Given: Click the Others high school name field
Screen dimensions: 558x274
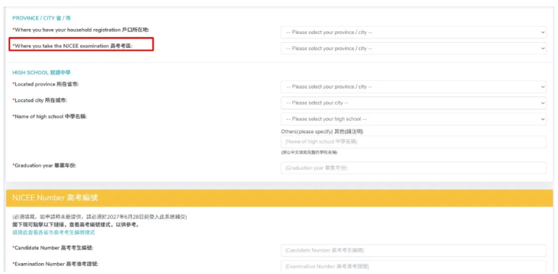Looking at the screenshot, I should pos(413,141).
